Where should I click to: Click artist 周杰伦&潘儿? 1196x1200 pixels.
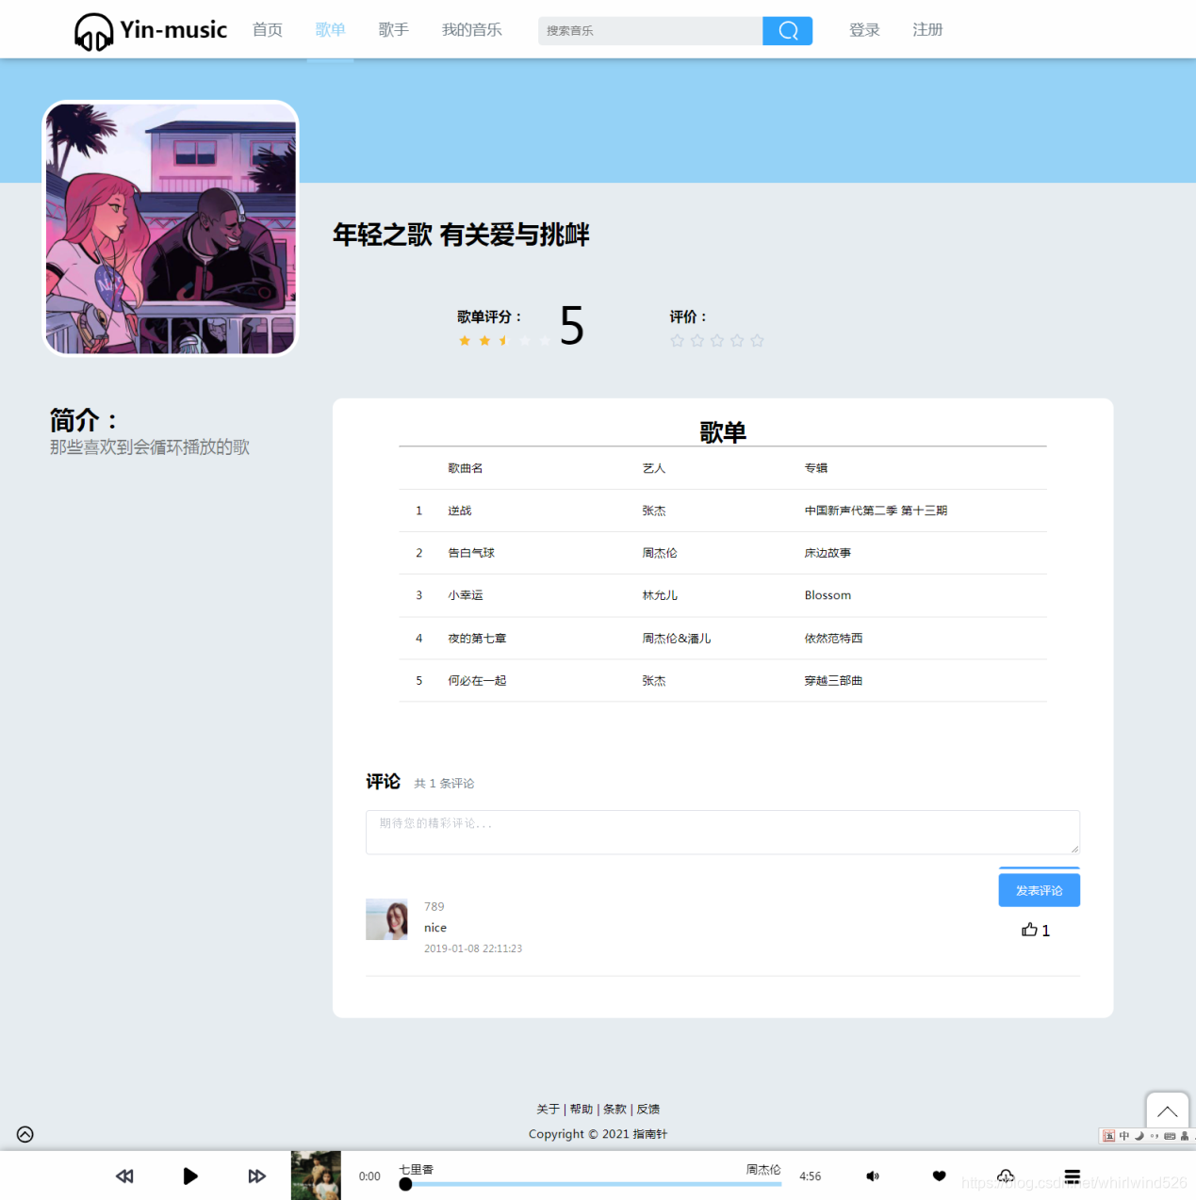point(677,639)
